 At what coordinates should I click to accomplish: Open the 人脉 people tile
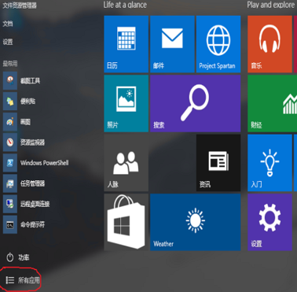126,163
